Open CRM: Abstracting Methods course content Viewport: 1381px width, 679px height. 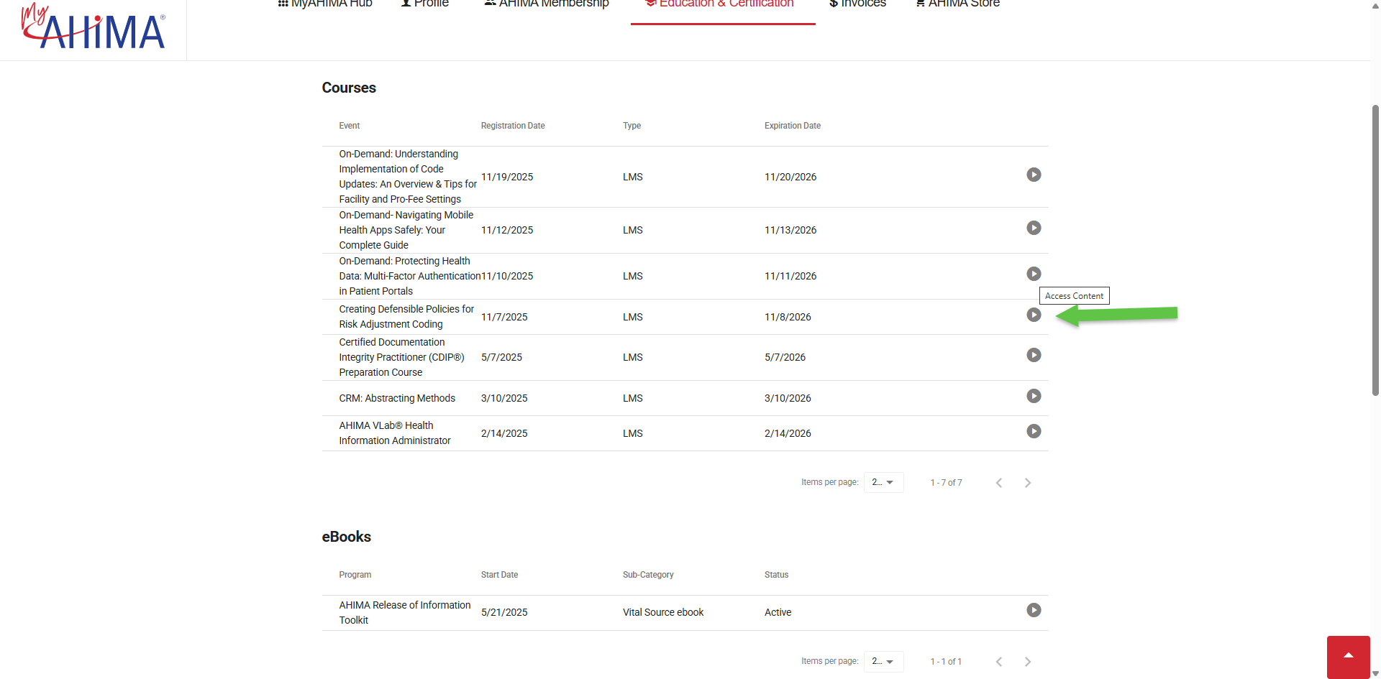[1034, 396]
